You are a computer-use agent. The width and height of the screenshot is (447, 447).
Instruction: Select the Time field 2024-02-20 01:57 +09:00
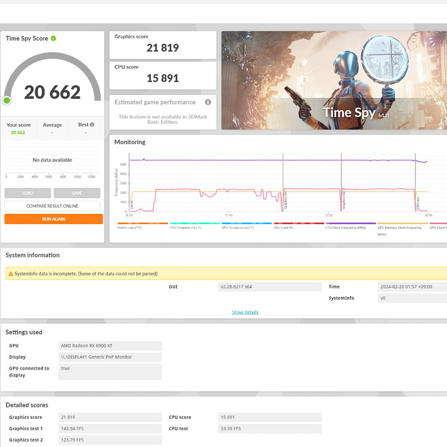click(412, 287)
